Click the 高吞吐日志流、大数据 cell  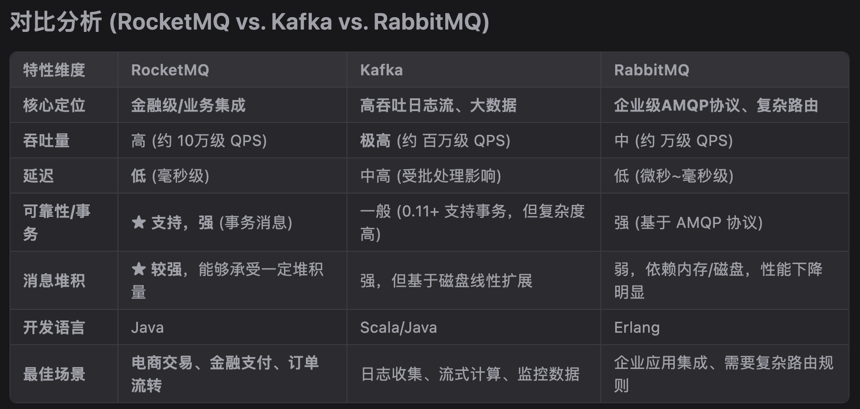click(x=438, y=105)
